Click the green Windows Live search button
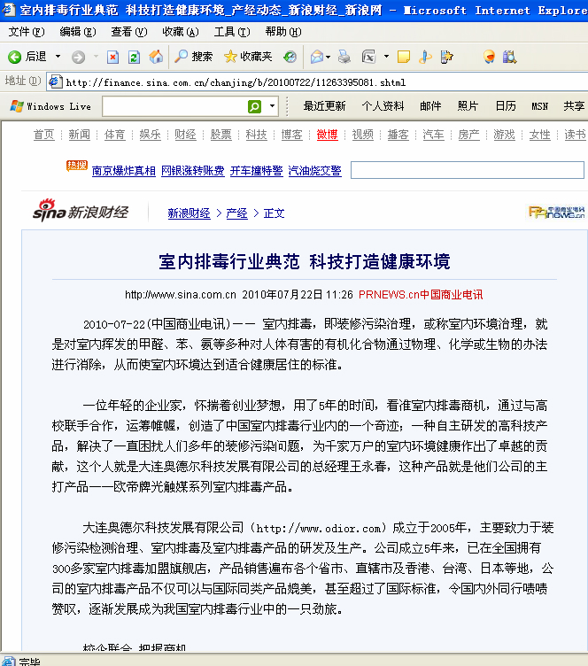The image size is (588, 666). pyautogui.click(x=254, y=106)
